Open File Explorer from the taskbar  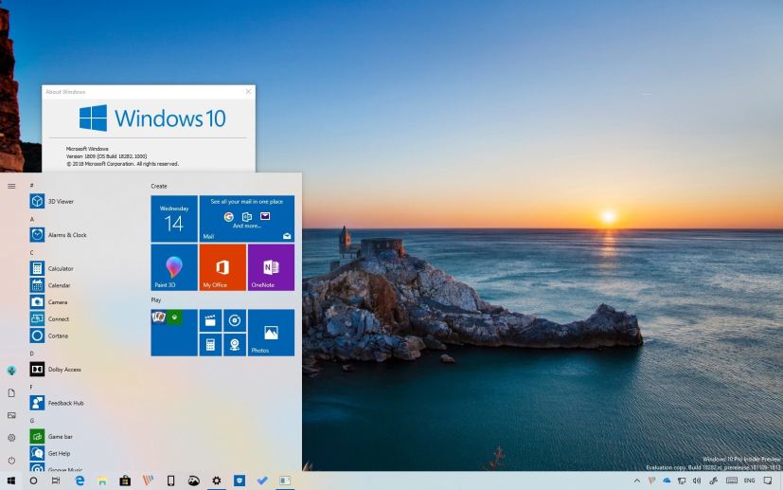point(102,481)
